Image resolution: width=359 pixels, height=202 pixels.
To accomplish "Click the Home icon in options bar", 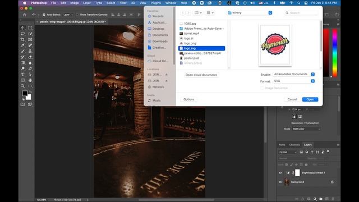I will [x=25, y=15].
